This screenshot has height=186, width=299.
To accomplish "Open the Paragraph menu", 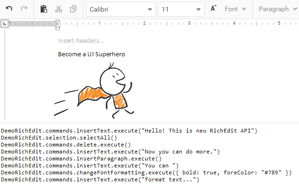I will tap(277, 9).
